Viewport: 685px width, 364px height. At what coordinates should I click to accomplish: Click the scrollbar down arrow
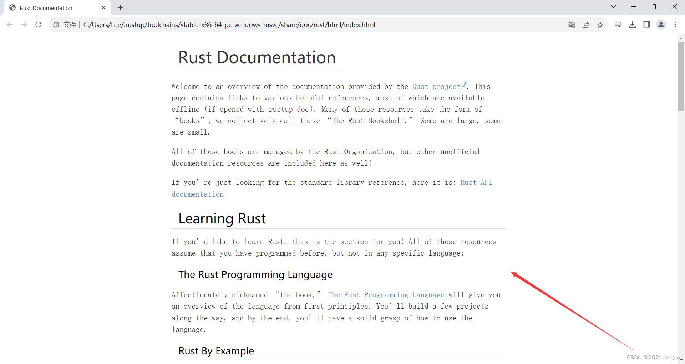pyautogui.click(x=681, y=360)
